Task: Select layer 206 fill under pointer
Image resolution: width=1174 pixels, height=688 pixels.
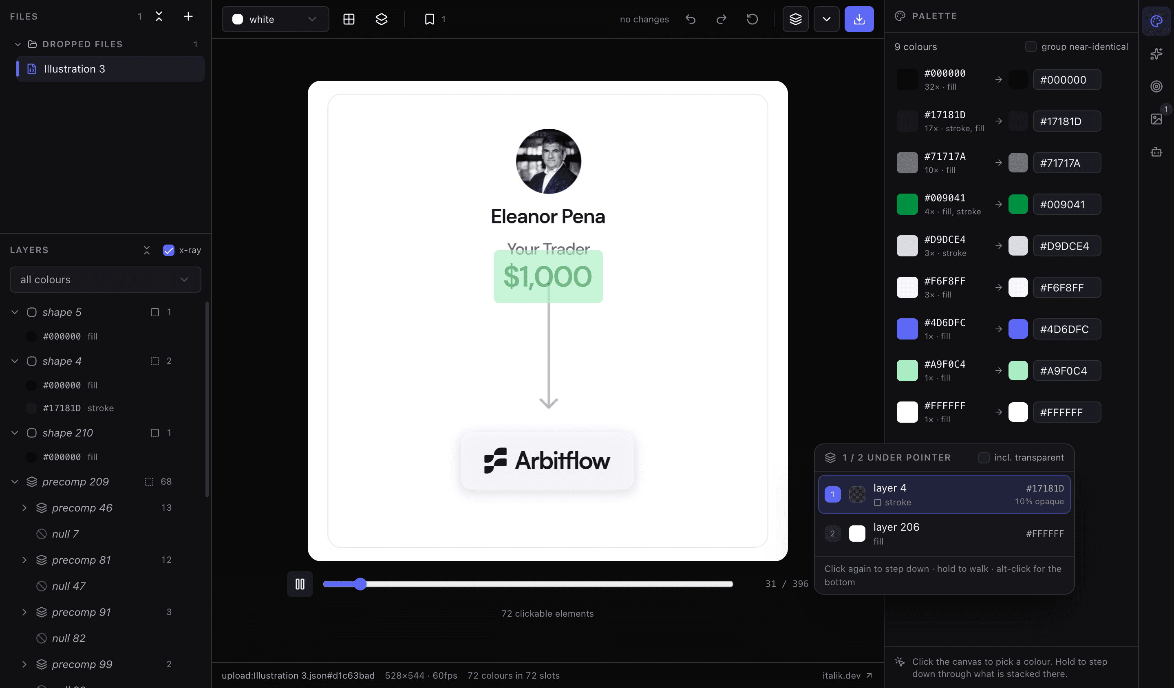Action: tap(944, 534)
